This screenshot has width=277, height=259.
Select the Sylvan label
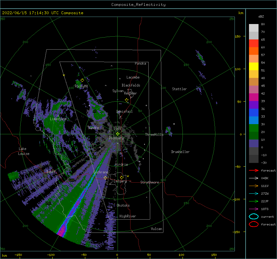coord(118,91)
